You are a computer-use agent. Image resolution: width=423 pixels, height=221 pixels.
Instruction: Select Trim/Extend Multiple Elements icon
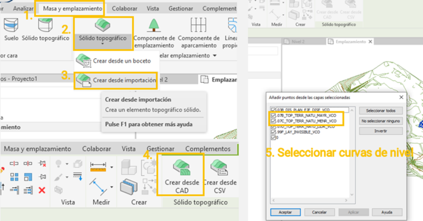pos(28,190)
